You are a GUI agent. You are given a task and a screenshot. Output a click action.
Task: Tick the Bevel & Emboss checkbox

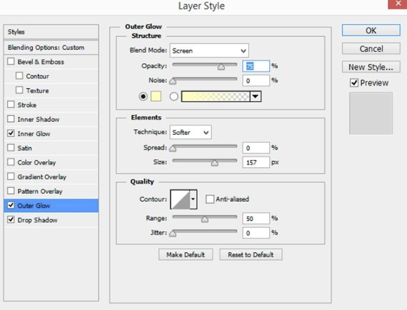click(x=11, y=61)
